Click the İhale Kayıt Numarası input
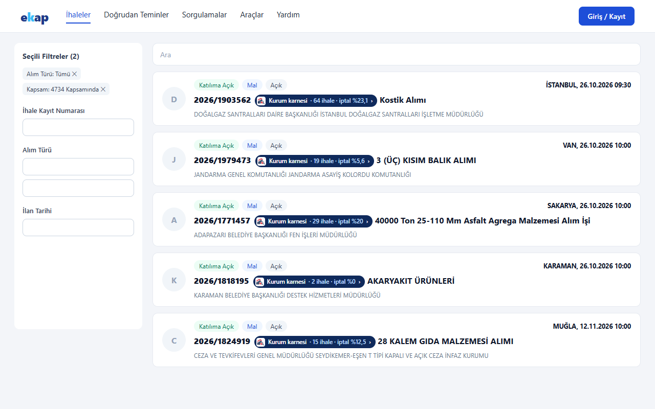This screenshot has width=655, height=409. [78, 127]
